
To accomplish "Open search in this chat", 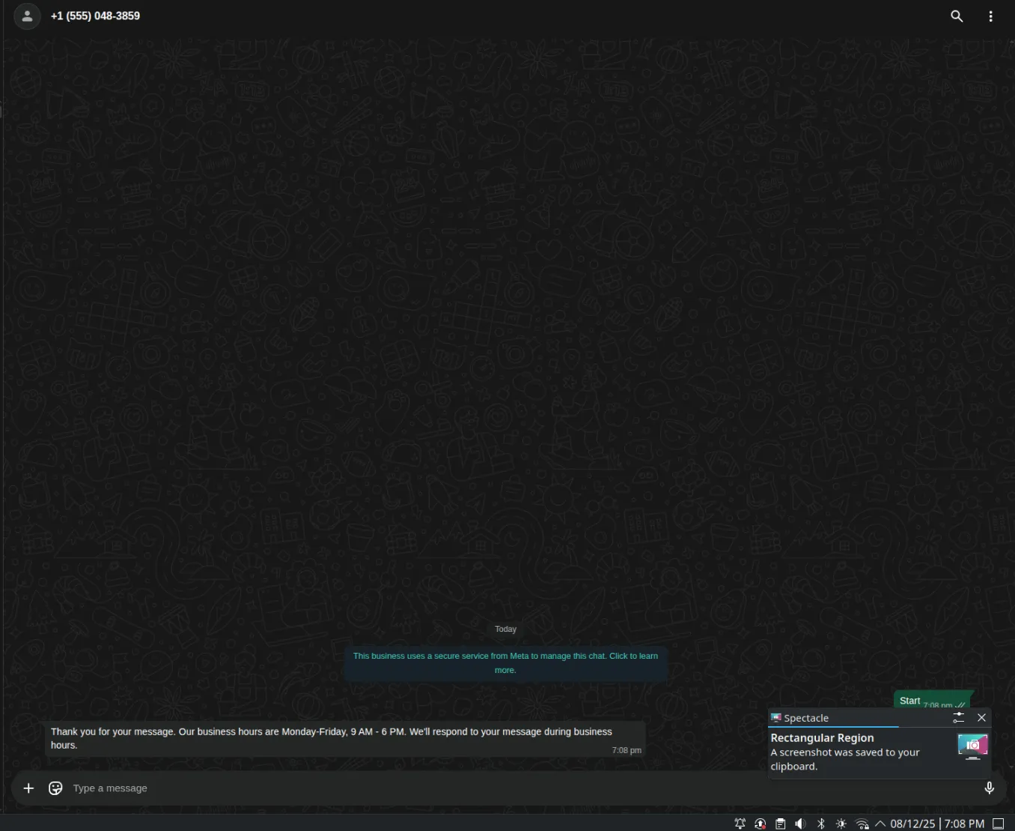I will (957, 16).
